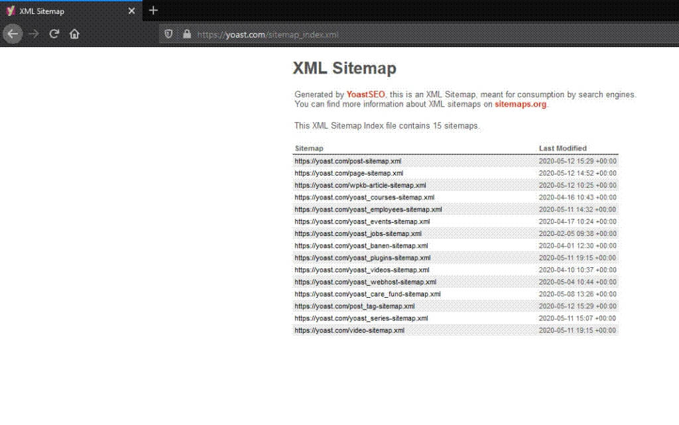Follow the sitemaps.org link
The width and height of the screenshot is (679, 425).
click(x=521, y=104)
